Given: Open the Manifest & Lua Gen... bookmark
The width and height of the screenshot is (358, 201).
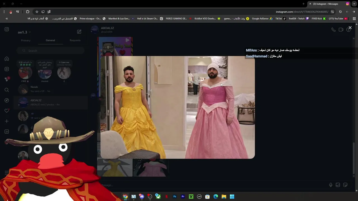Looking at the screenshot, I should coord(121,19).
